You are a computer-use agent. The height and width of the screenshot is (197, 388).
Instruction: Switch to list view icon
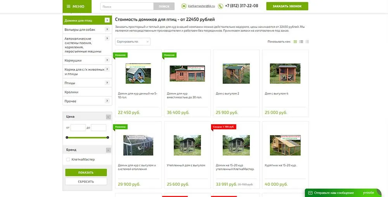pyautogui.click(x=301, y=41)
